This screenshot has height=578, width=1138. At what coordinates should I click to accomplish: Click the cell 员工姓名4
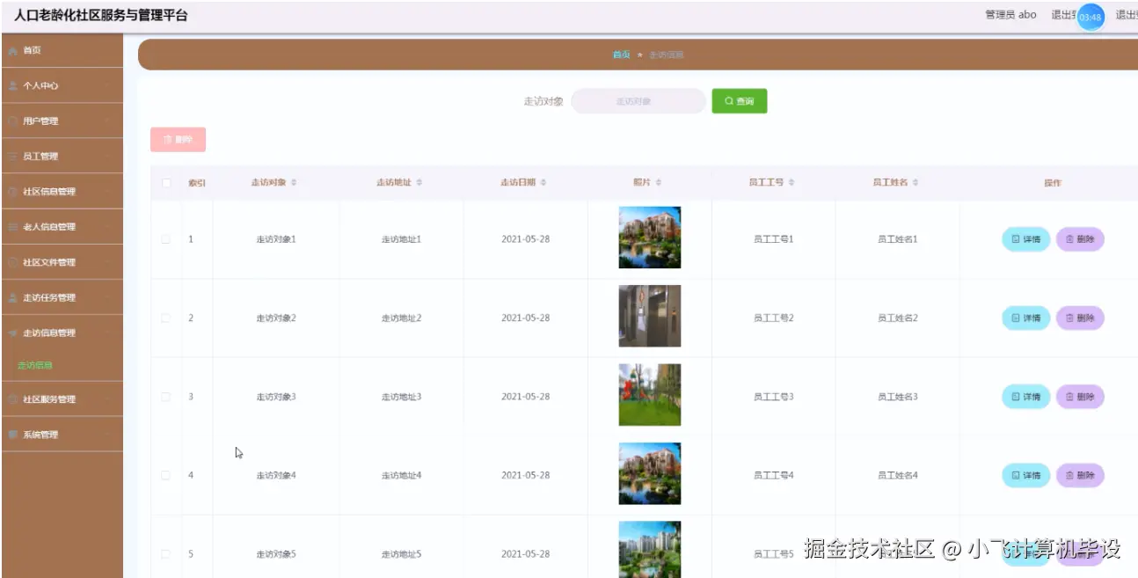pos(897,475)
